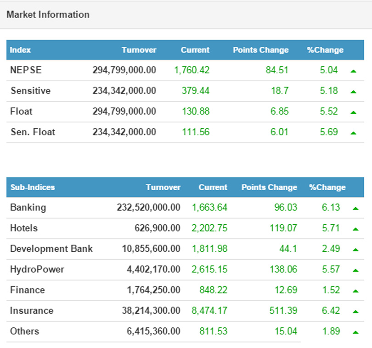Click the Finance row up-arrow indicator

pyautogui.click(x=355, y=291)
